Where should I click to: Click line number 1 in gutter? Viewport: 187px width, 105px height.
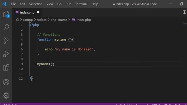pos(22,25)
